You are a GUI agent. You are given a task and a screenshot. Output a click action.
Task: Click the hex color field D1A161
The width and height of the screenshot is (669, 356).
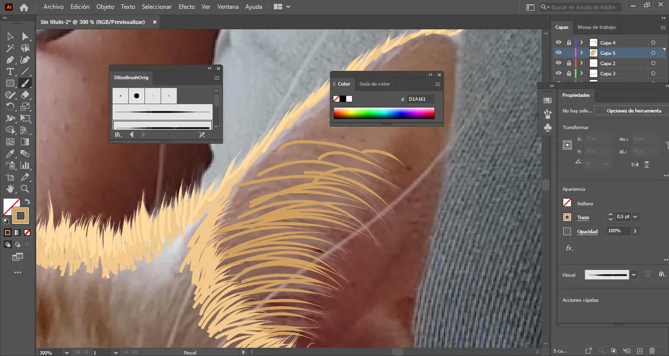[x=420, y=99]
